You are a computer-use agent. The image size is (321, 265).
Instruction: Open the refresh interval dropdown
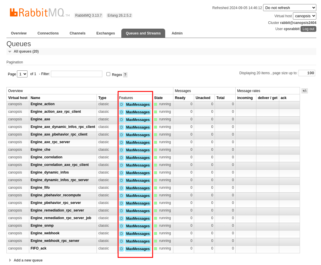tap(289, 8)
